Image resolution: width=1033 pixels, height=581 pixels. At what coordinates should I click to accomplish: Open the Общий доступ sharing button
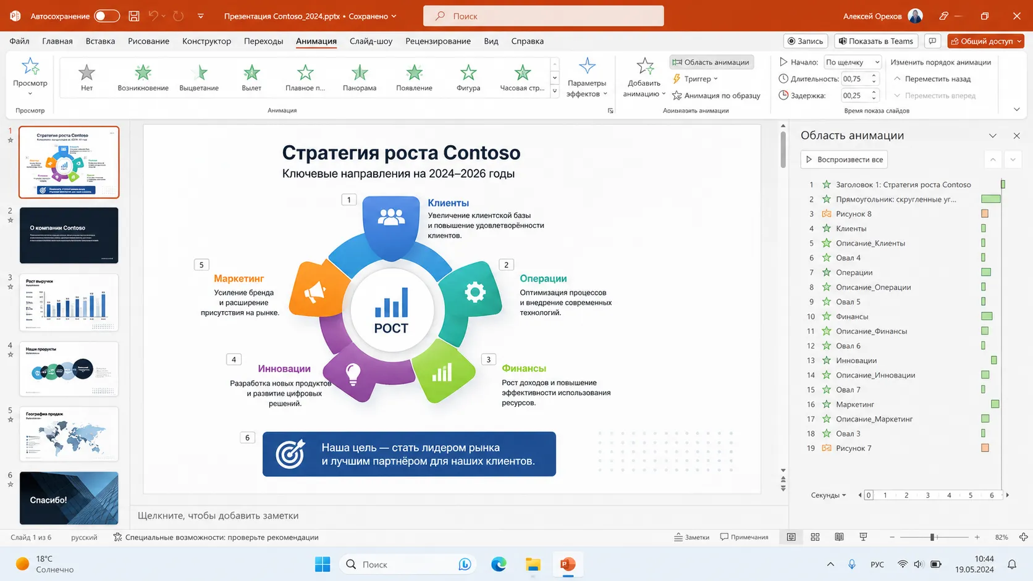(x=985, y=41)
